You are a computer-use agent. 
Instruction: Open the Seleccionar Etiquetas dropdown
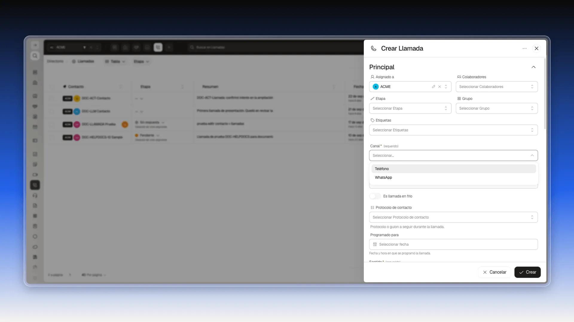[453, 130]
